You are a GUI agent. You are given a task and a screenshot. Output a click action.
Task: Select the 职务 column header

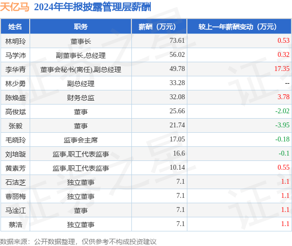point(81,27)
